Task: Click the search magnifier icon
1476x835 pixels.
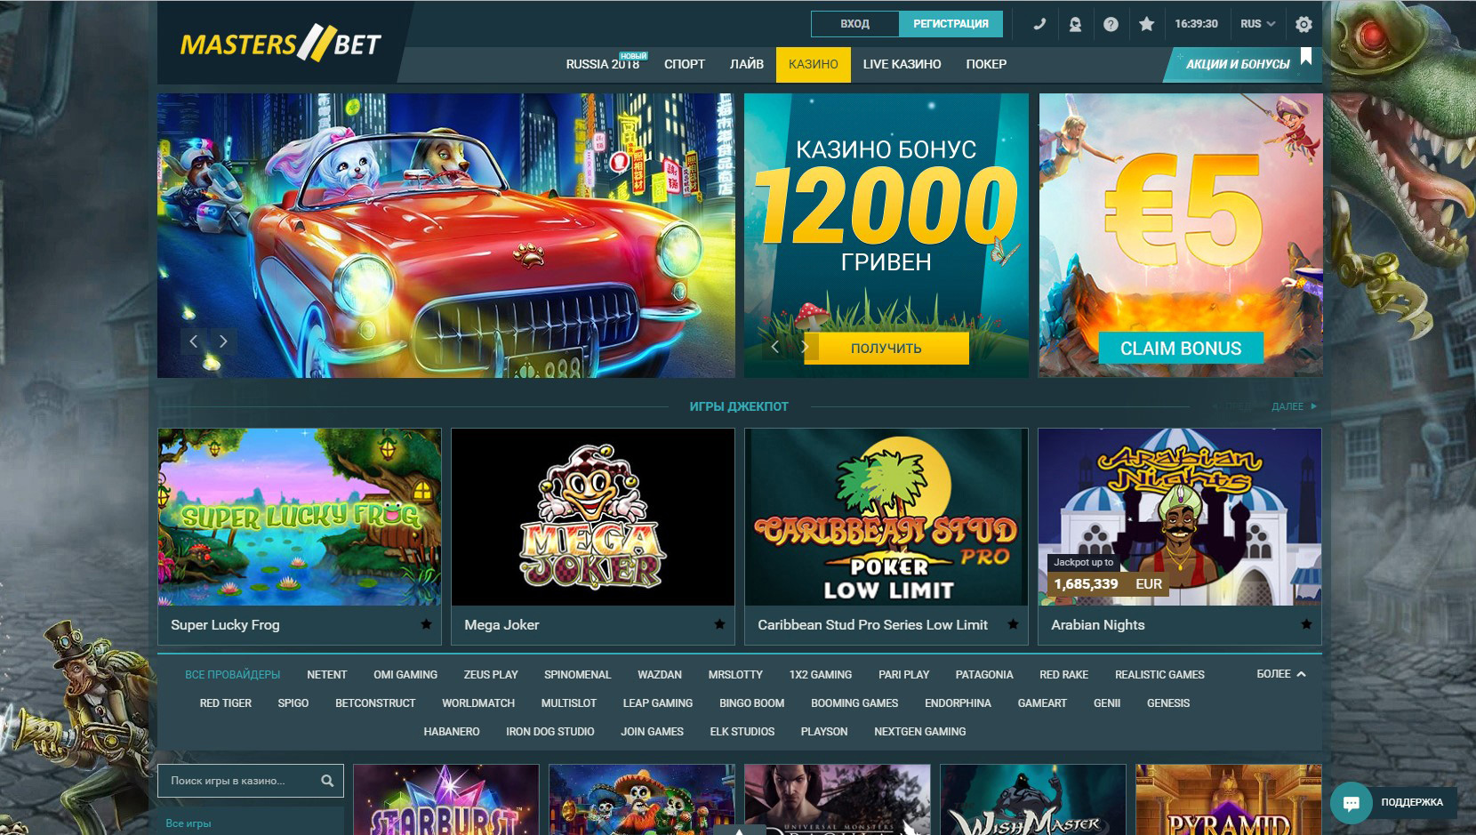Action: pyautogui.click(x=327, y=781)
